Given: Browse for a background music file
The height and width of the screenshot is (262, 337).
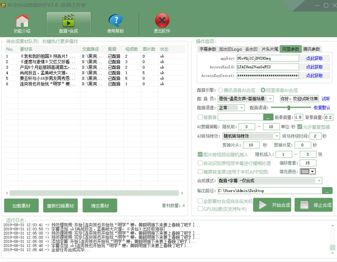Looking at the screenshot, I should pos(268,117).
